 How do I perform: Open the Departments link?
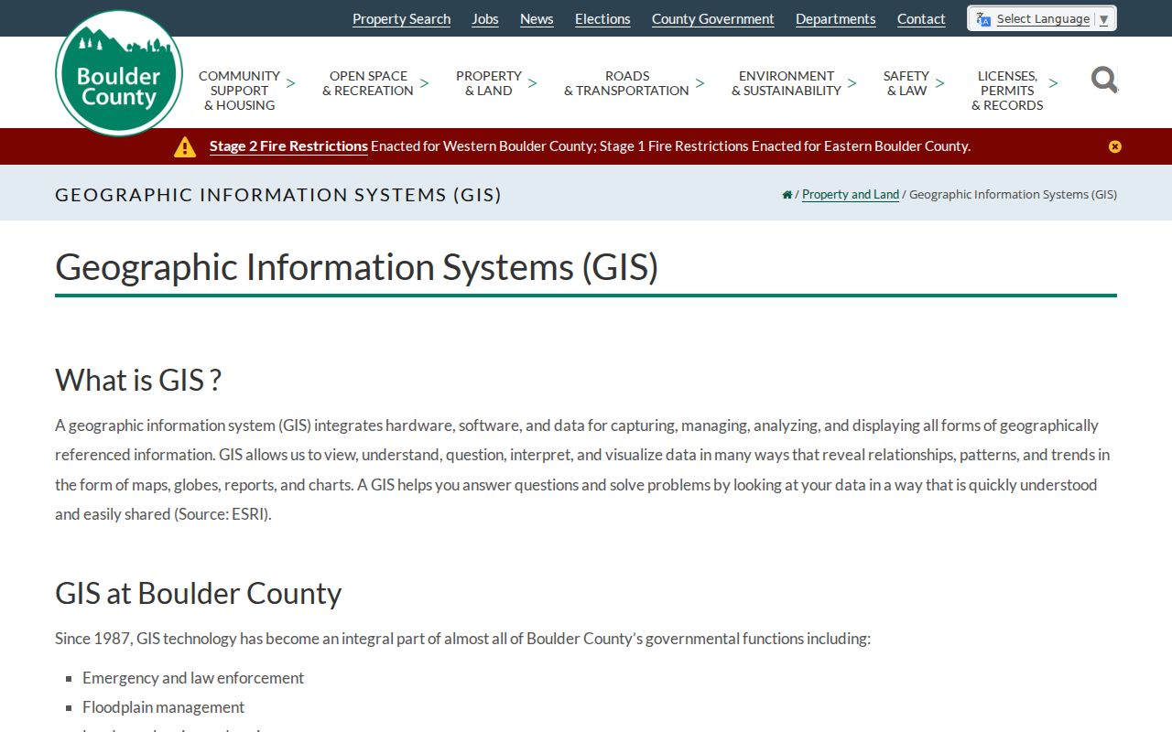coord(835,19)
